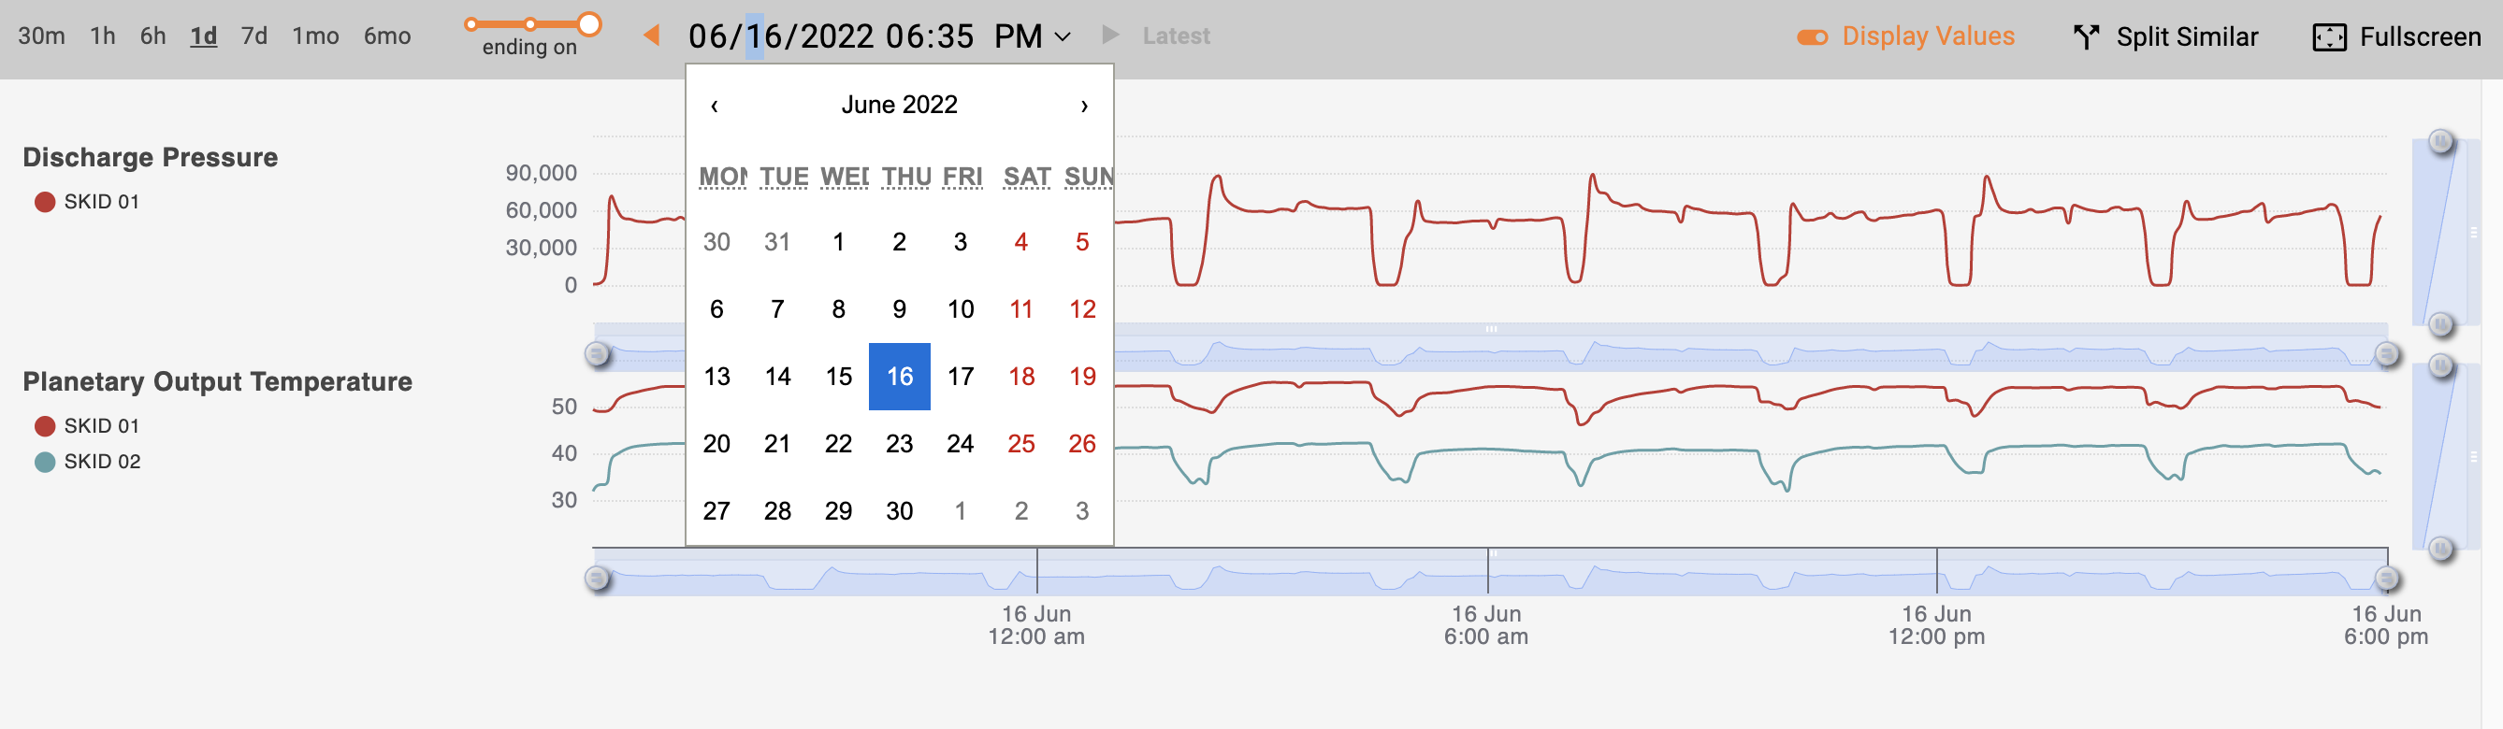Toggle SKID 02 series under Planetary Output Temperature
This screenshot has height=729, width=2503.
[x=45, y=462]
